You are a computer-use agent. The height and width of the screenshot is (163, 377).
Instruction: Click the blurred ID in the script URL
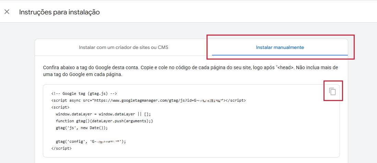tap(209, 100)
